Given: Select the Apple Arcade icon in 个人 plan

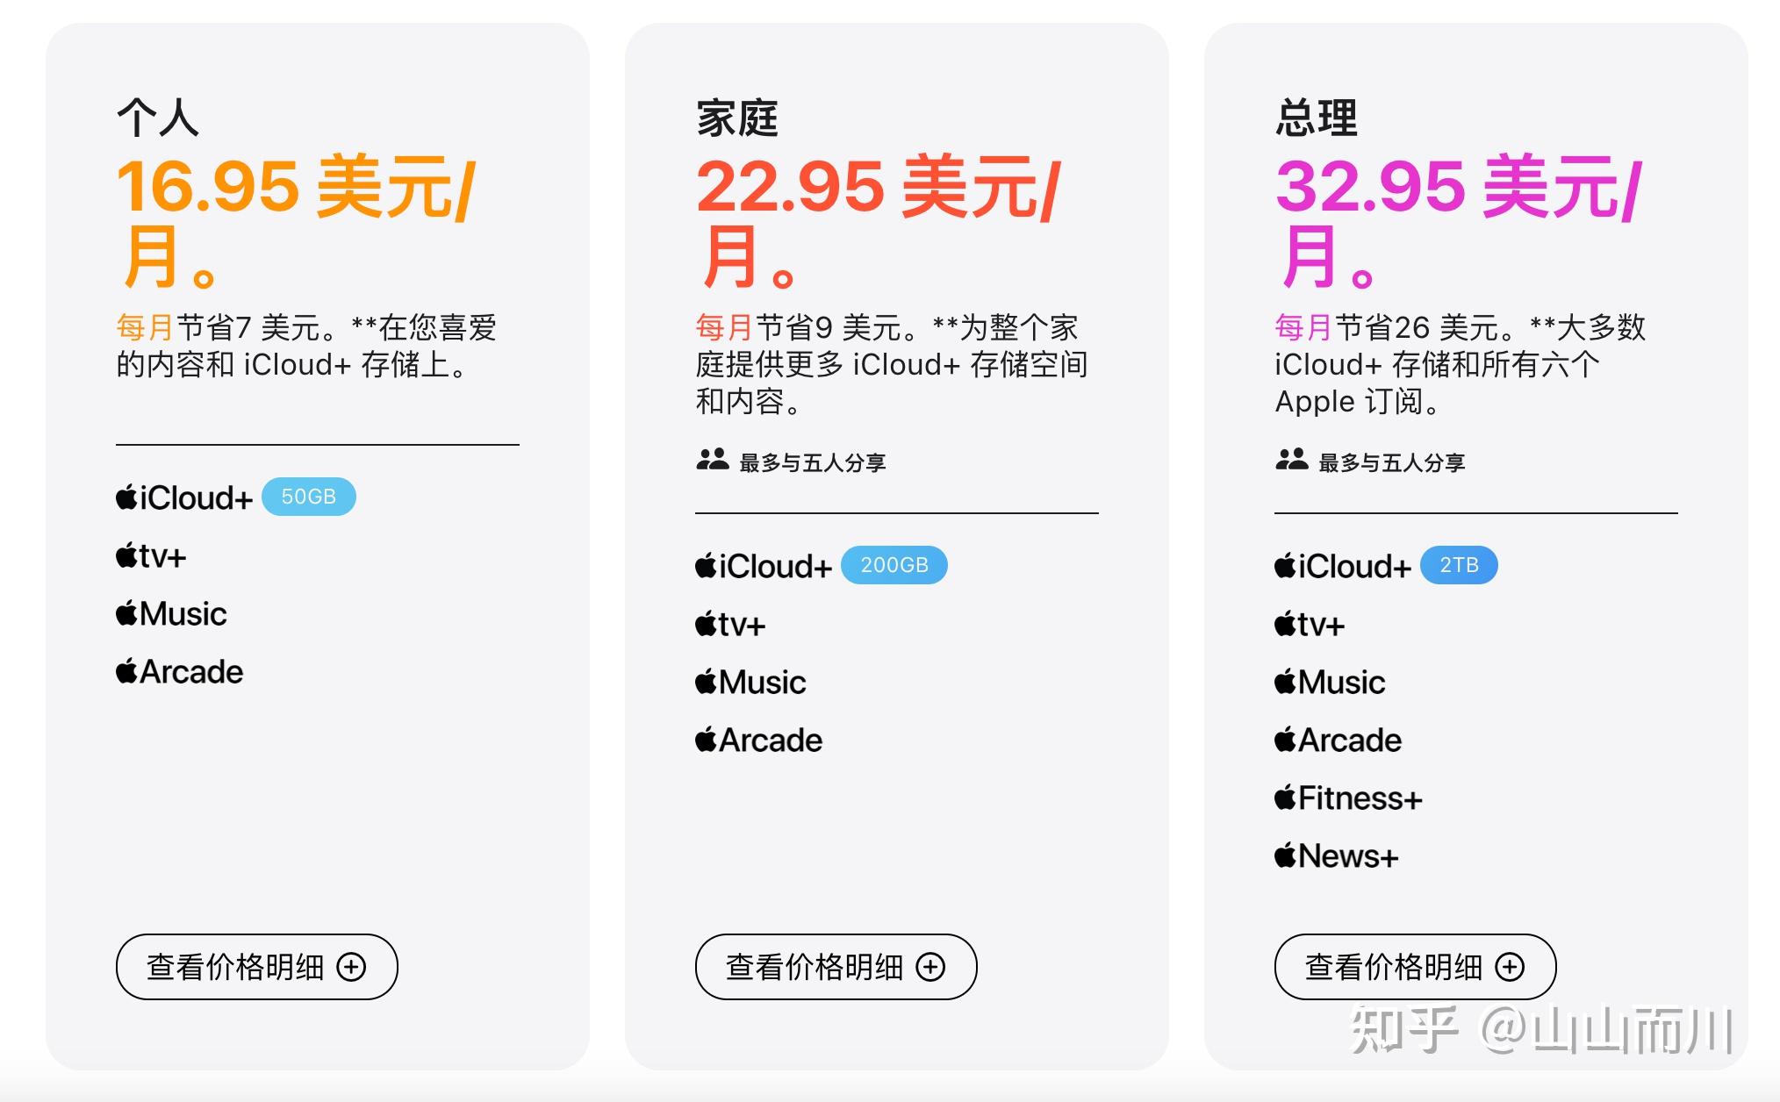Looking at the screenshot, I should pyautogui.click(x=126, y=671).
